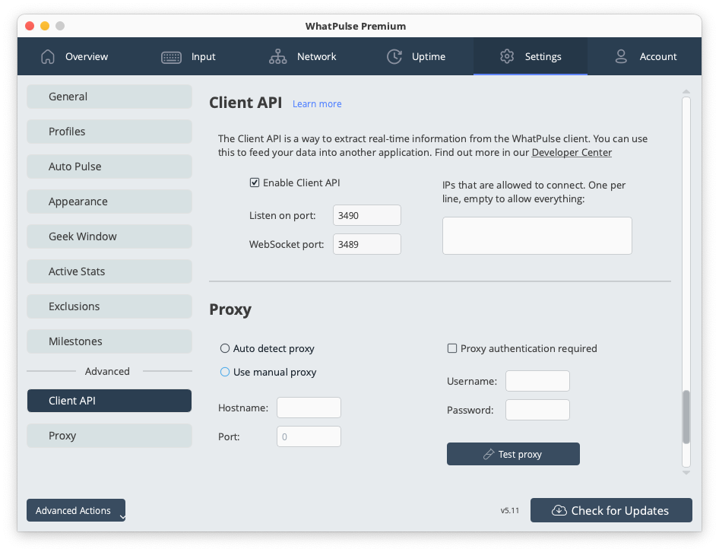Expand the Advanced Actions menu

tap(75, 510)
